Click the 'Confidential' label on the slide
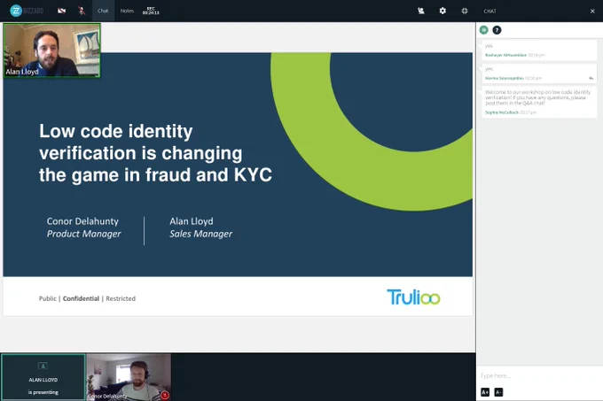 tap(81, 298)
